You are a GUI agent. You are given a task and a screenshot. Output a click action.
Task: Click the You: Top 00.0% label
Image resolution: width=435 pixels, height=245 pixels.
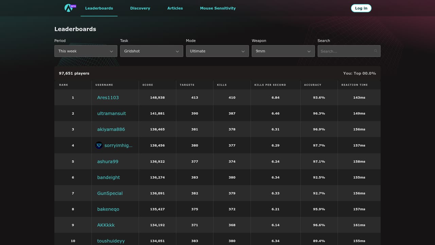point(360,73)
